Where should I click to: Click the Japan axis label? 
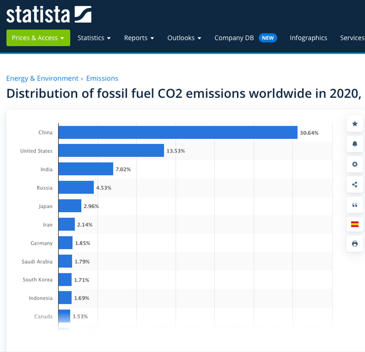point(46,206)
